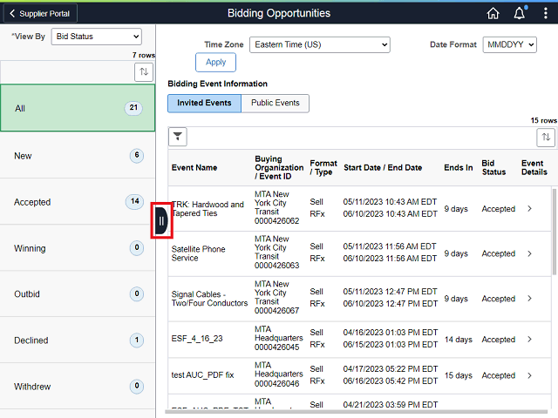
Task: Click the Event Name column header
Action: point(194,168)
